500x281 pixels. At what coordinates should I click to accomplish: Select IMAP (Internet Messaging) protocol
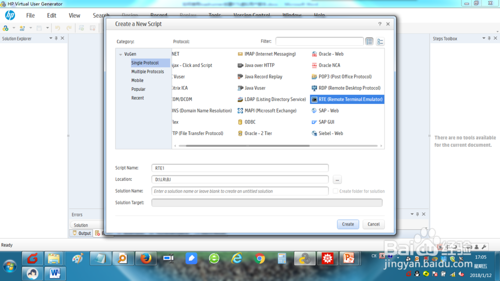coord(266,54)
